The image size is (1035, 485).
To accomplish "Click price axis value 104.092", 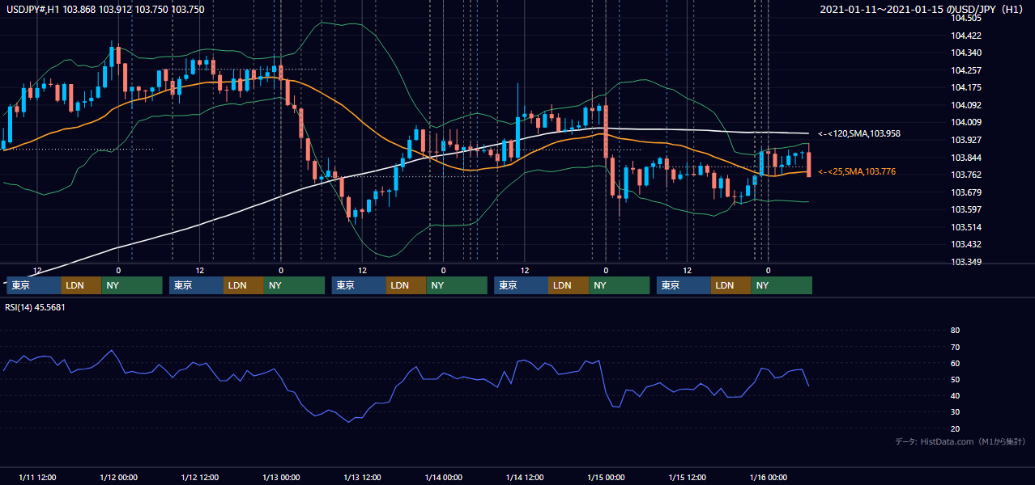I will coord(966,105).
